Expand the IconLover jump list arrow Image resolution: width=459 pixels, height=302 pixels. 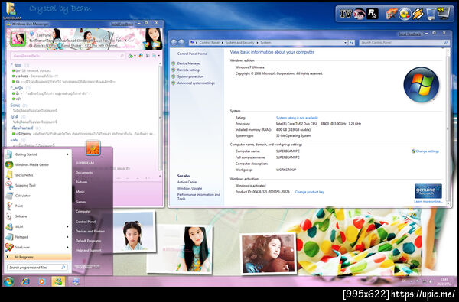click(x=67, y=247)
